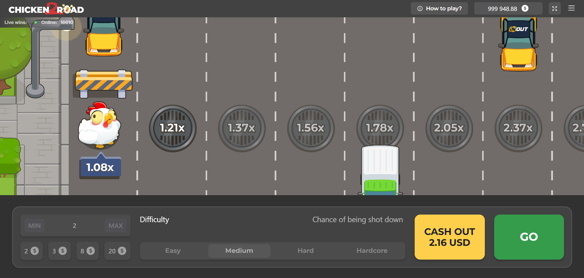The width and height of the screenshot is (584, 278).
Task: Open How to play? help
Action: click(x=439, y=8)
